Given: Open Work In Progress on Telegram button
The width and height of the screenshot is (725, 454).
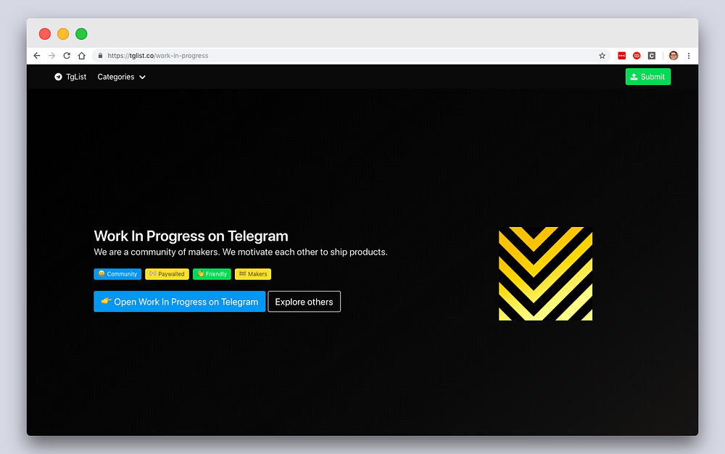Looking at the screenshot, I should [x=179, y=302].
